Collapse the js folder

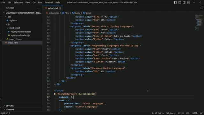[22, 24]
